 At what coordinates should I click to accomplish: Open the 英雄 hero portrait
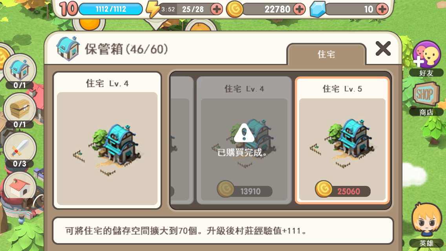coord(426,225)
